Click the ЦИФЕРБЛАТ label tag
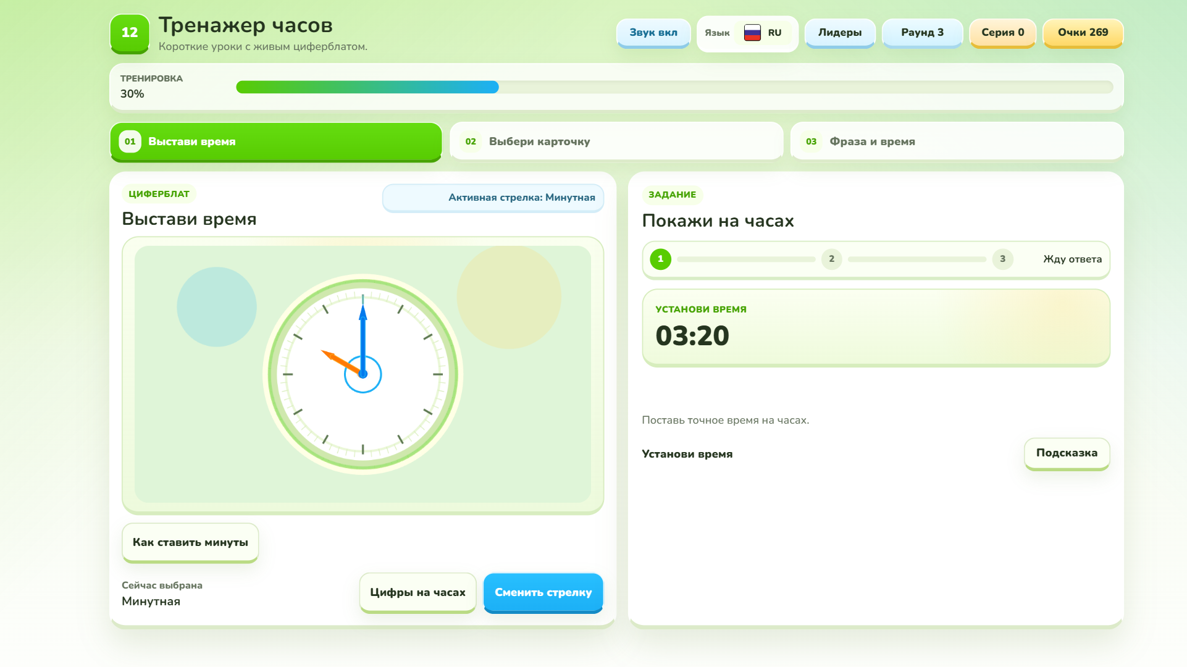The height and width of the screenshot is (667, 1187). pyautogui.click(x=159, y=194)
